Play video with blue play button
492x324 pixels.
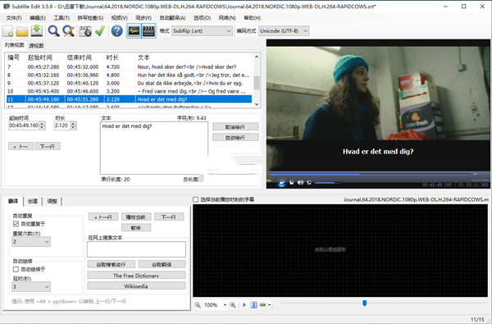coord(281,184)
